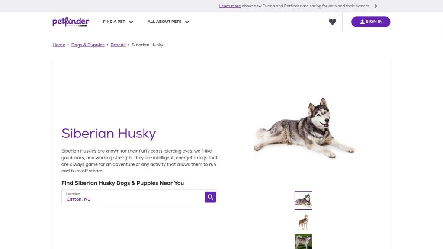
Task: Select the husky on grass thumbnail
Action: tap(303, 241)
